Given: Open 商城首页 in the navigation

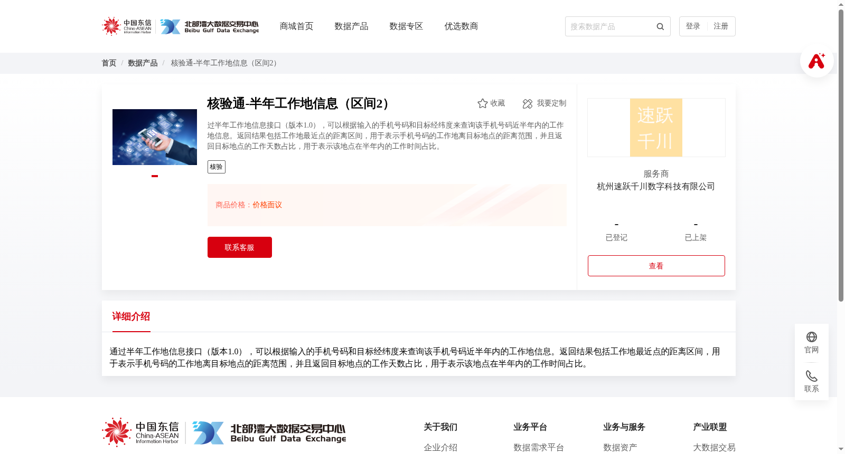Looking at the screenshot, I should click(x=296, y=26).
